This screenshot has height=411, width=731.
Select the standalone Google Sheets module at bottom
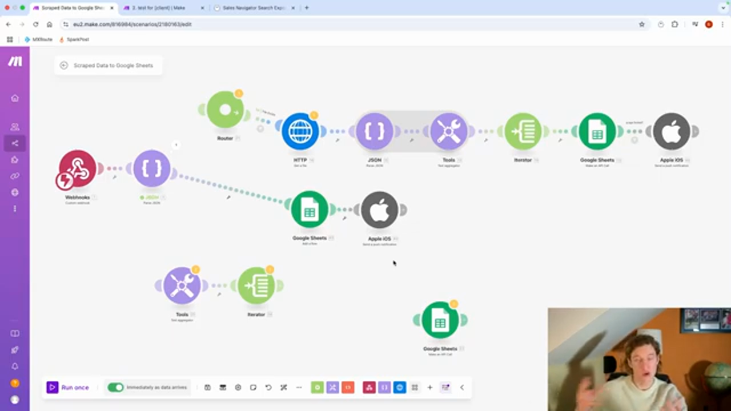click(440, 320)
